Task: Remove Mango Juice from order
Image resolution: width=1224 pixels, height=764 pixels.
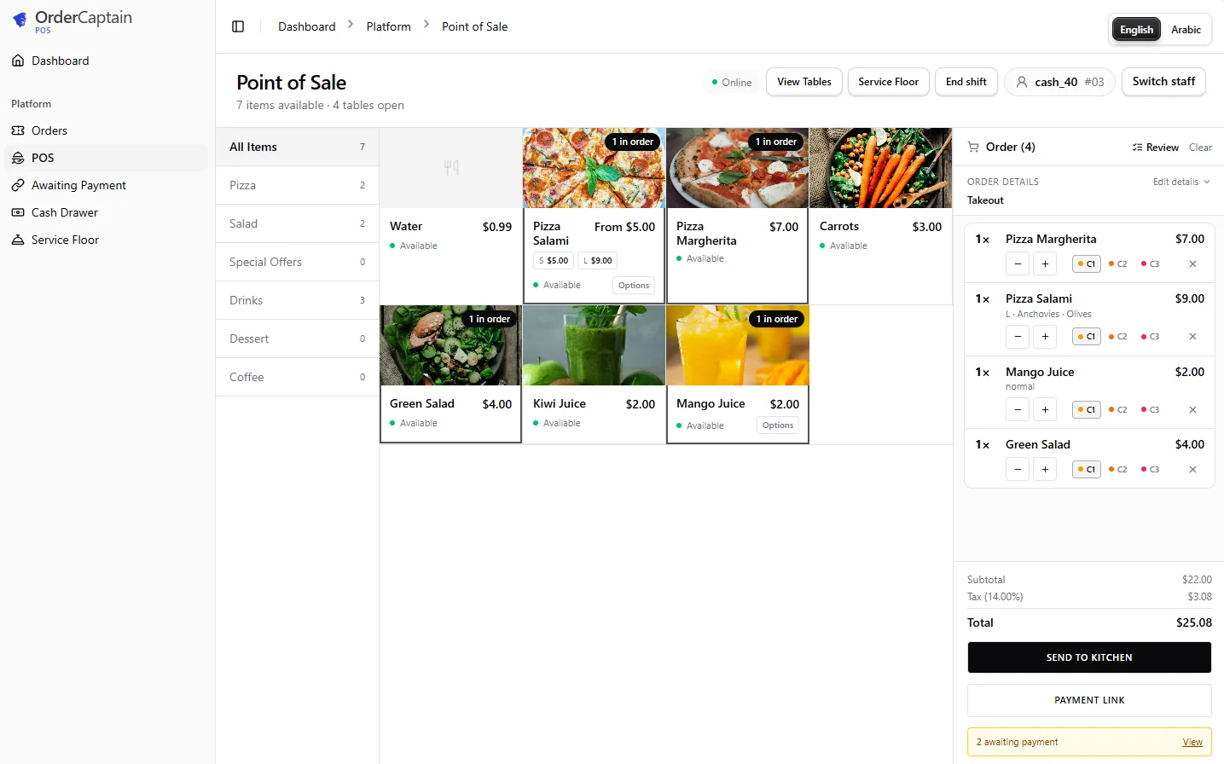Action: point(1192,410)
